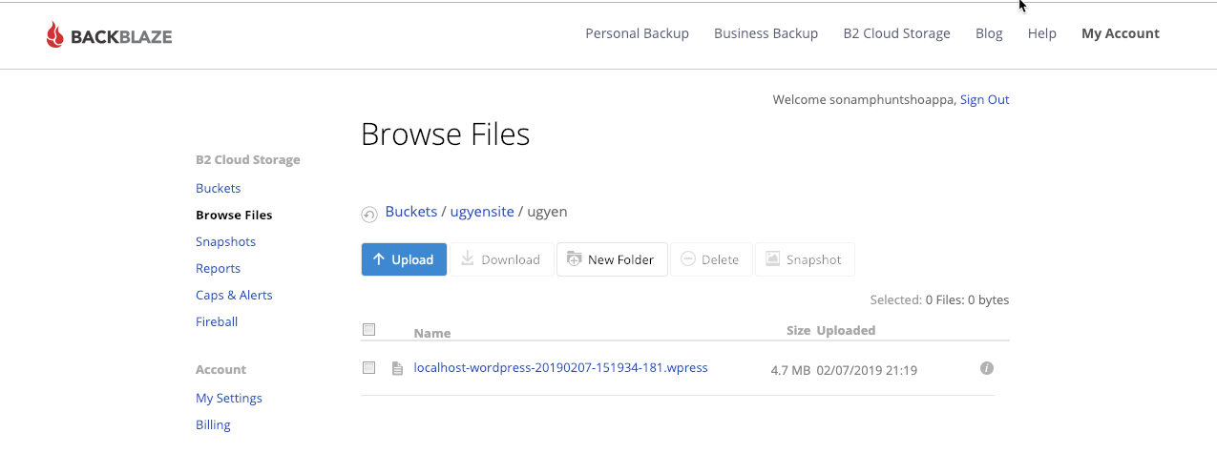Open My Settings under Account
The image size is (1217, 474).
pyautogui.click(x=229, y=398)
